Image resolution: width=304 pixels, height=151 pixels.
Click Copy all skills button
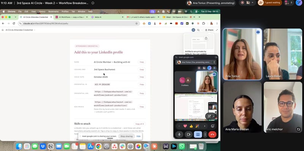[139, 124]
